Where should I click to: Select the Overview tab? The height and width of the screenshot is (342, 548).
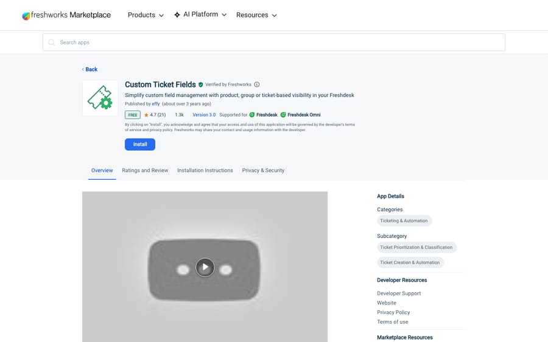click(102, 170)
